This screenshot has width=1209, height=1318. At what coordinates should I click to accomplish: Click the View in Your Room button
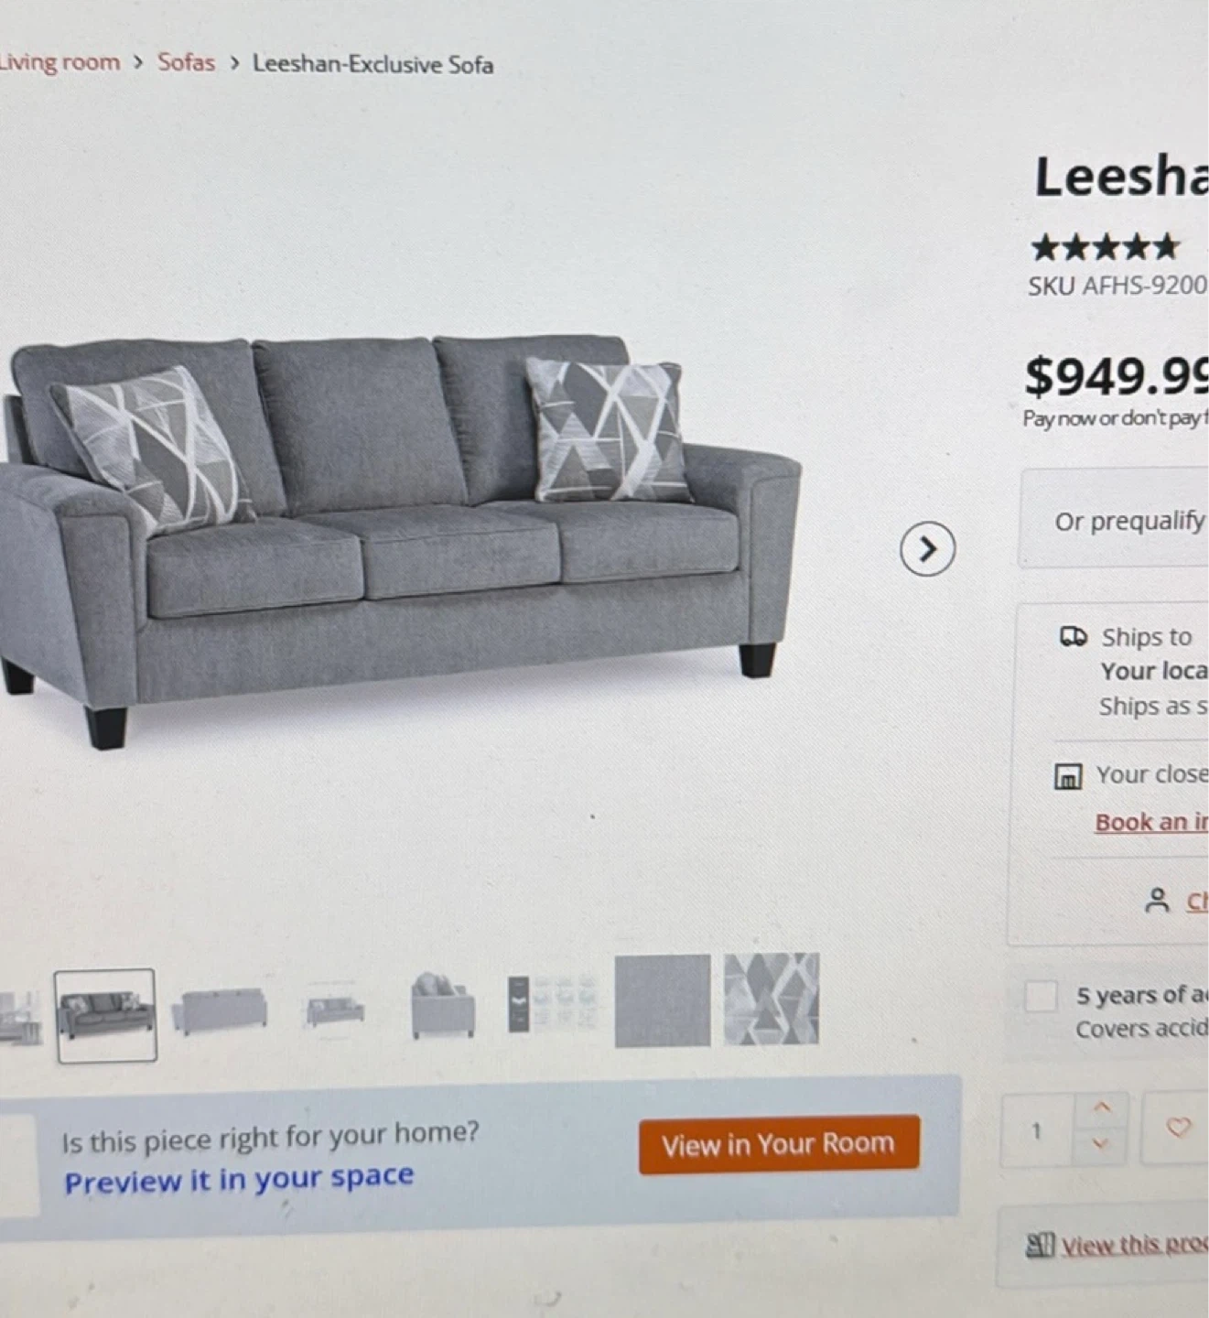coord(779,1144)
